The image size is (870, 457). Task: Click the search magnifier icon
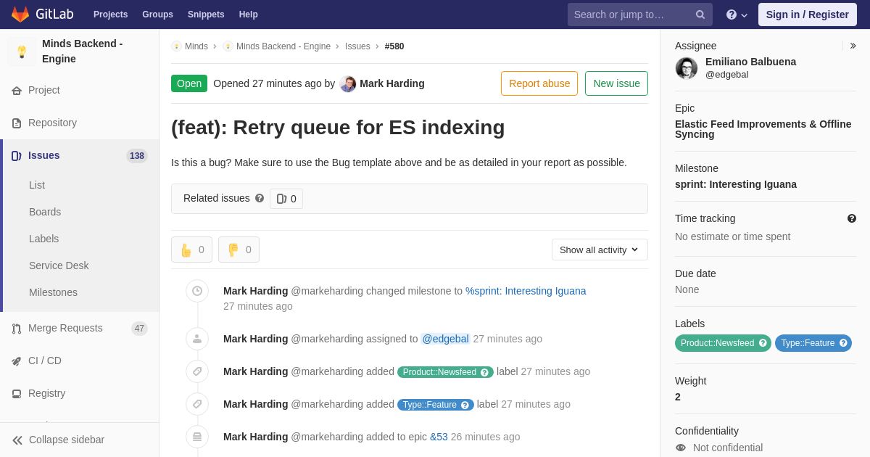[x=700, y=15]
